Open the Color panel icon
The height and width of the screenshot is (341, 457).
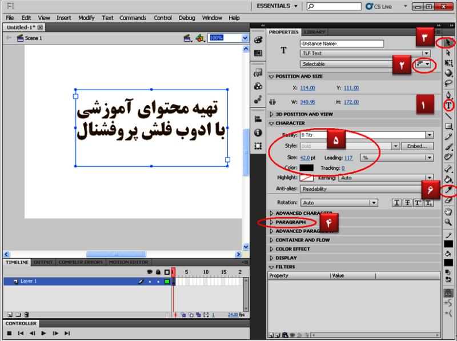point(258,40)
